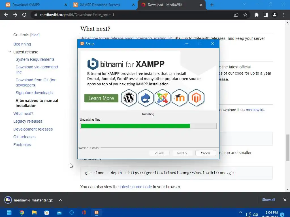
Task: Click the Joomla icon in Bitnami banner
Action: (162, 98)
